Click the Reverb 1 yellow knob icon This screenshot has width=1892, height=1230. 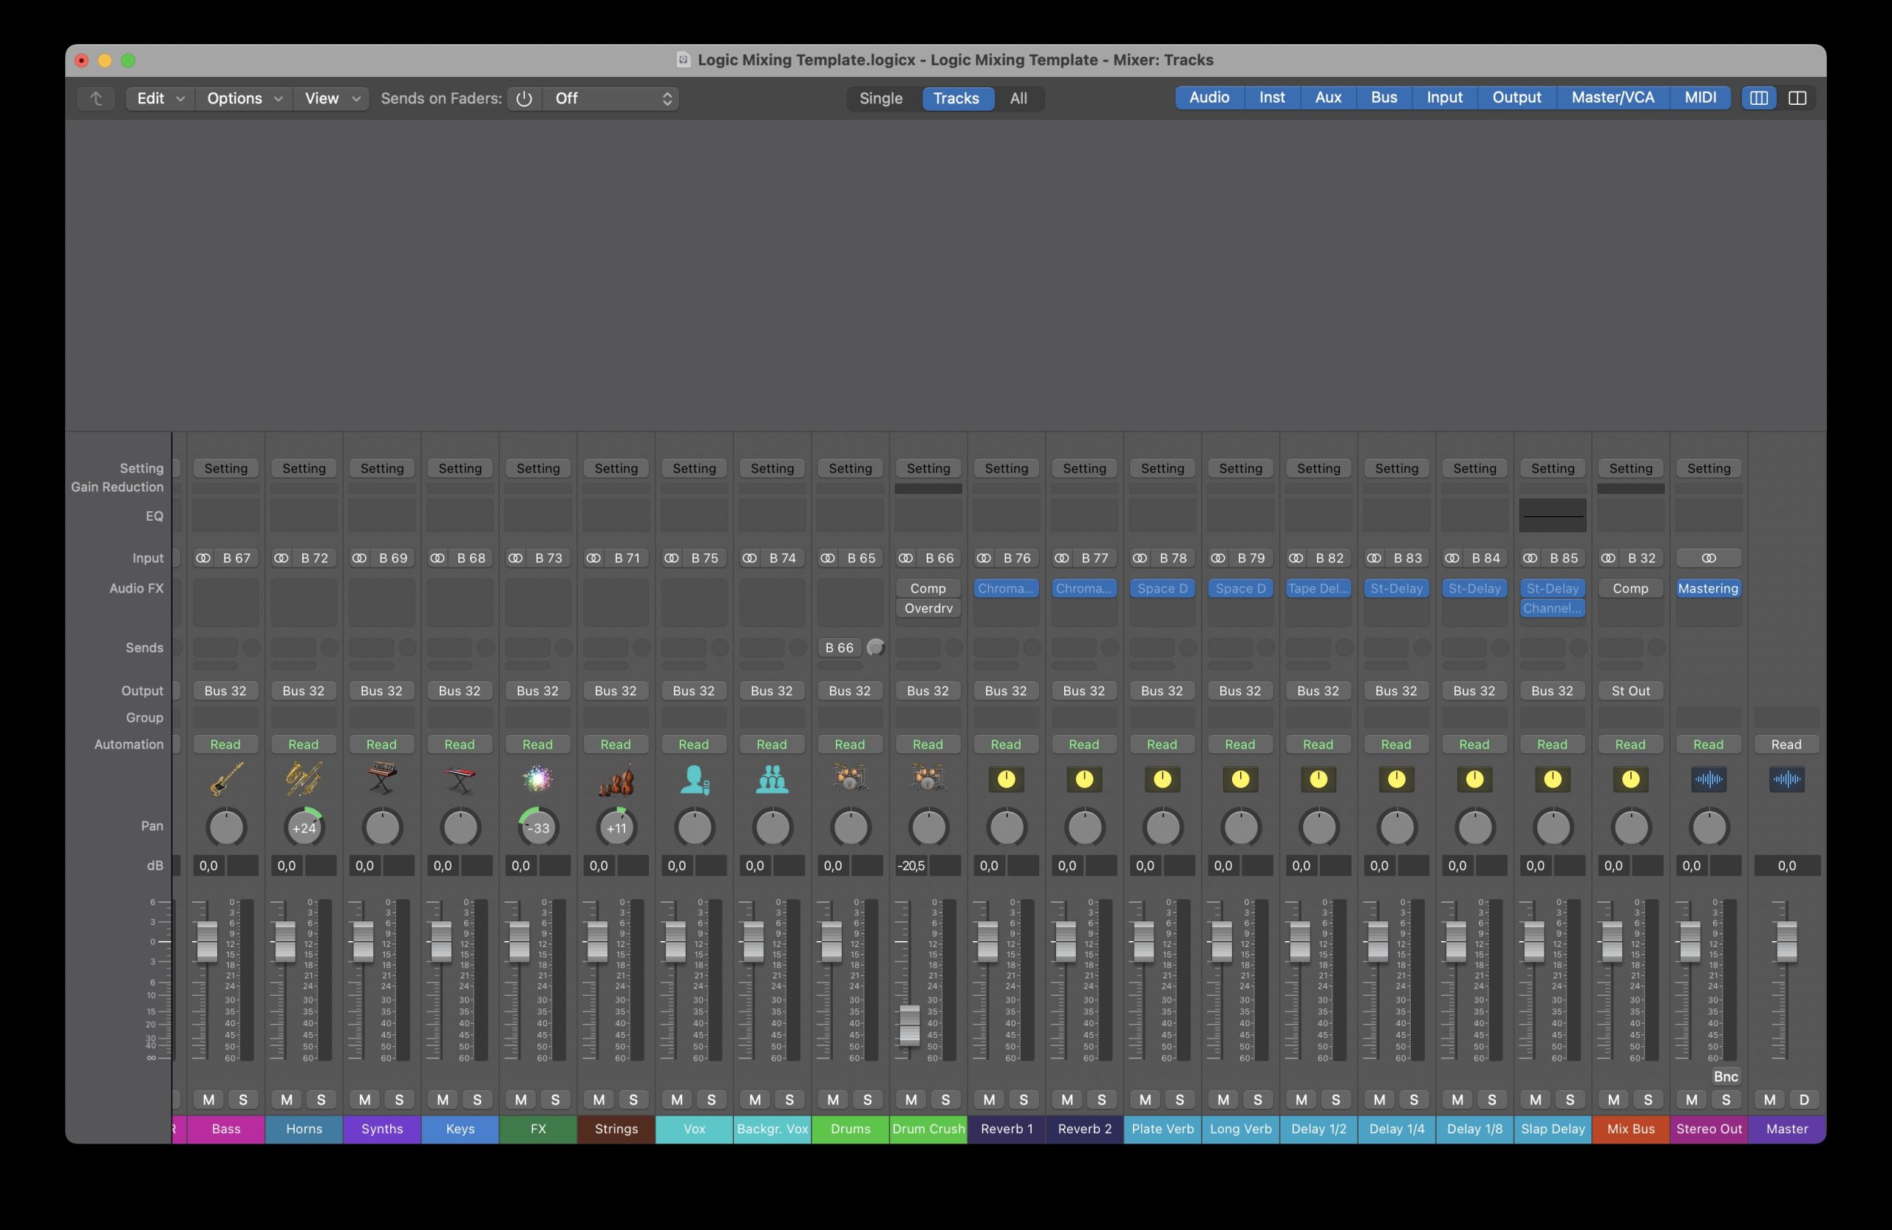tap(1006, 779)
